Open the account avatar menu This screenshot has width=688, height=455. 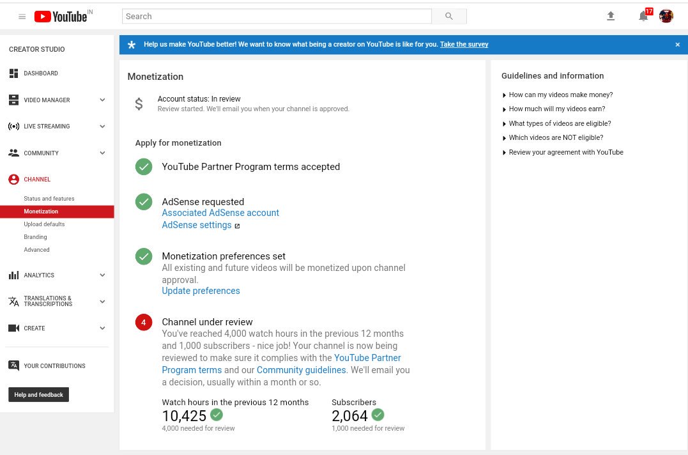pyautogui.click(x=666, y=16)
